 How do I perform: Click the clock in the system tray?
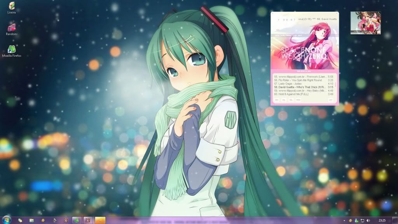(x=382, y=220)
